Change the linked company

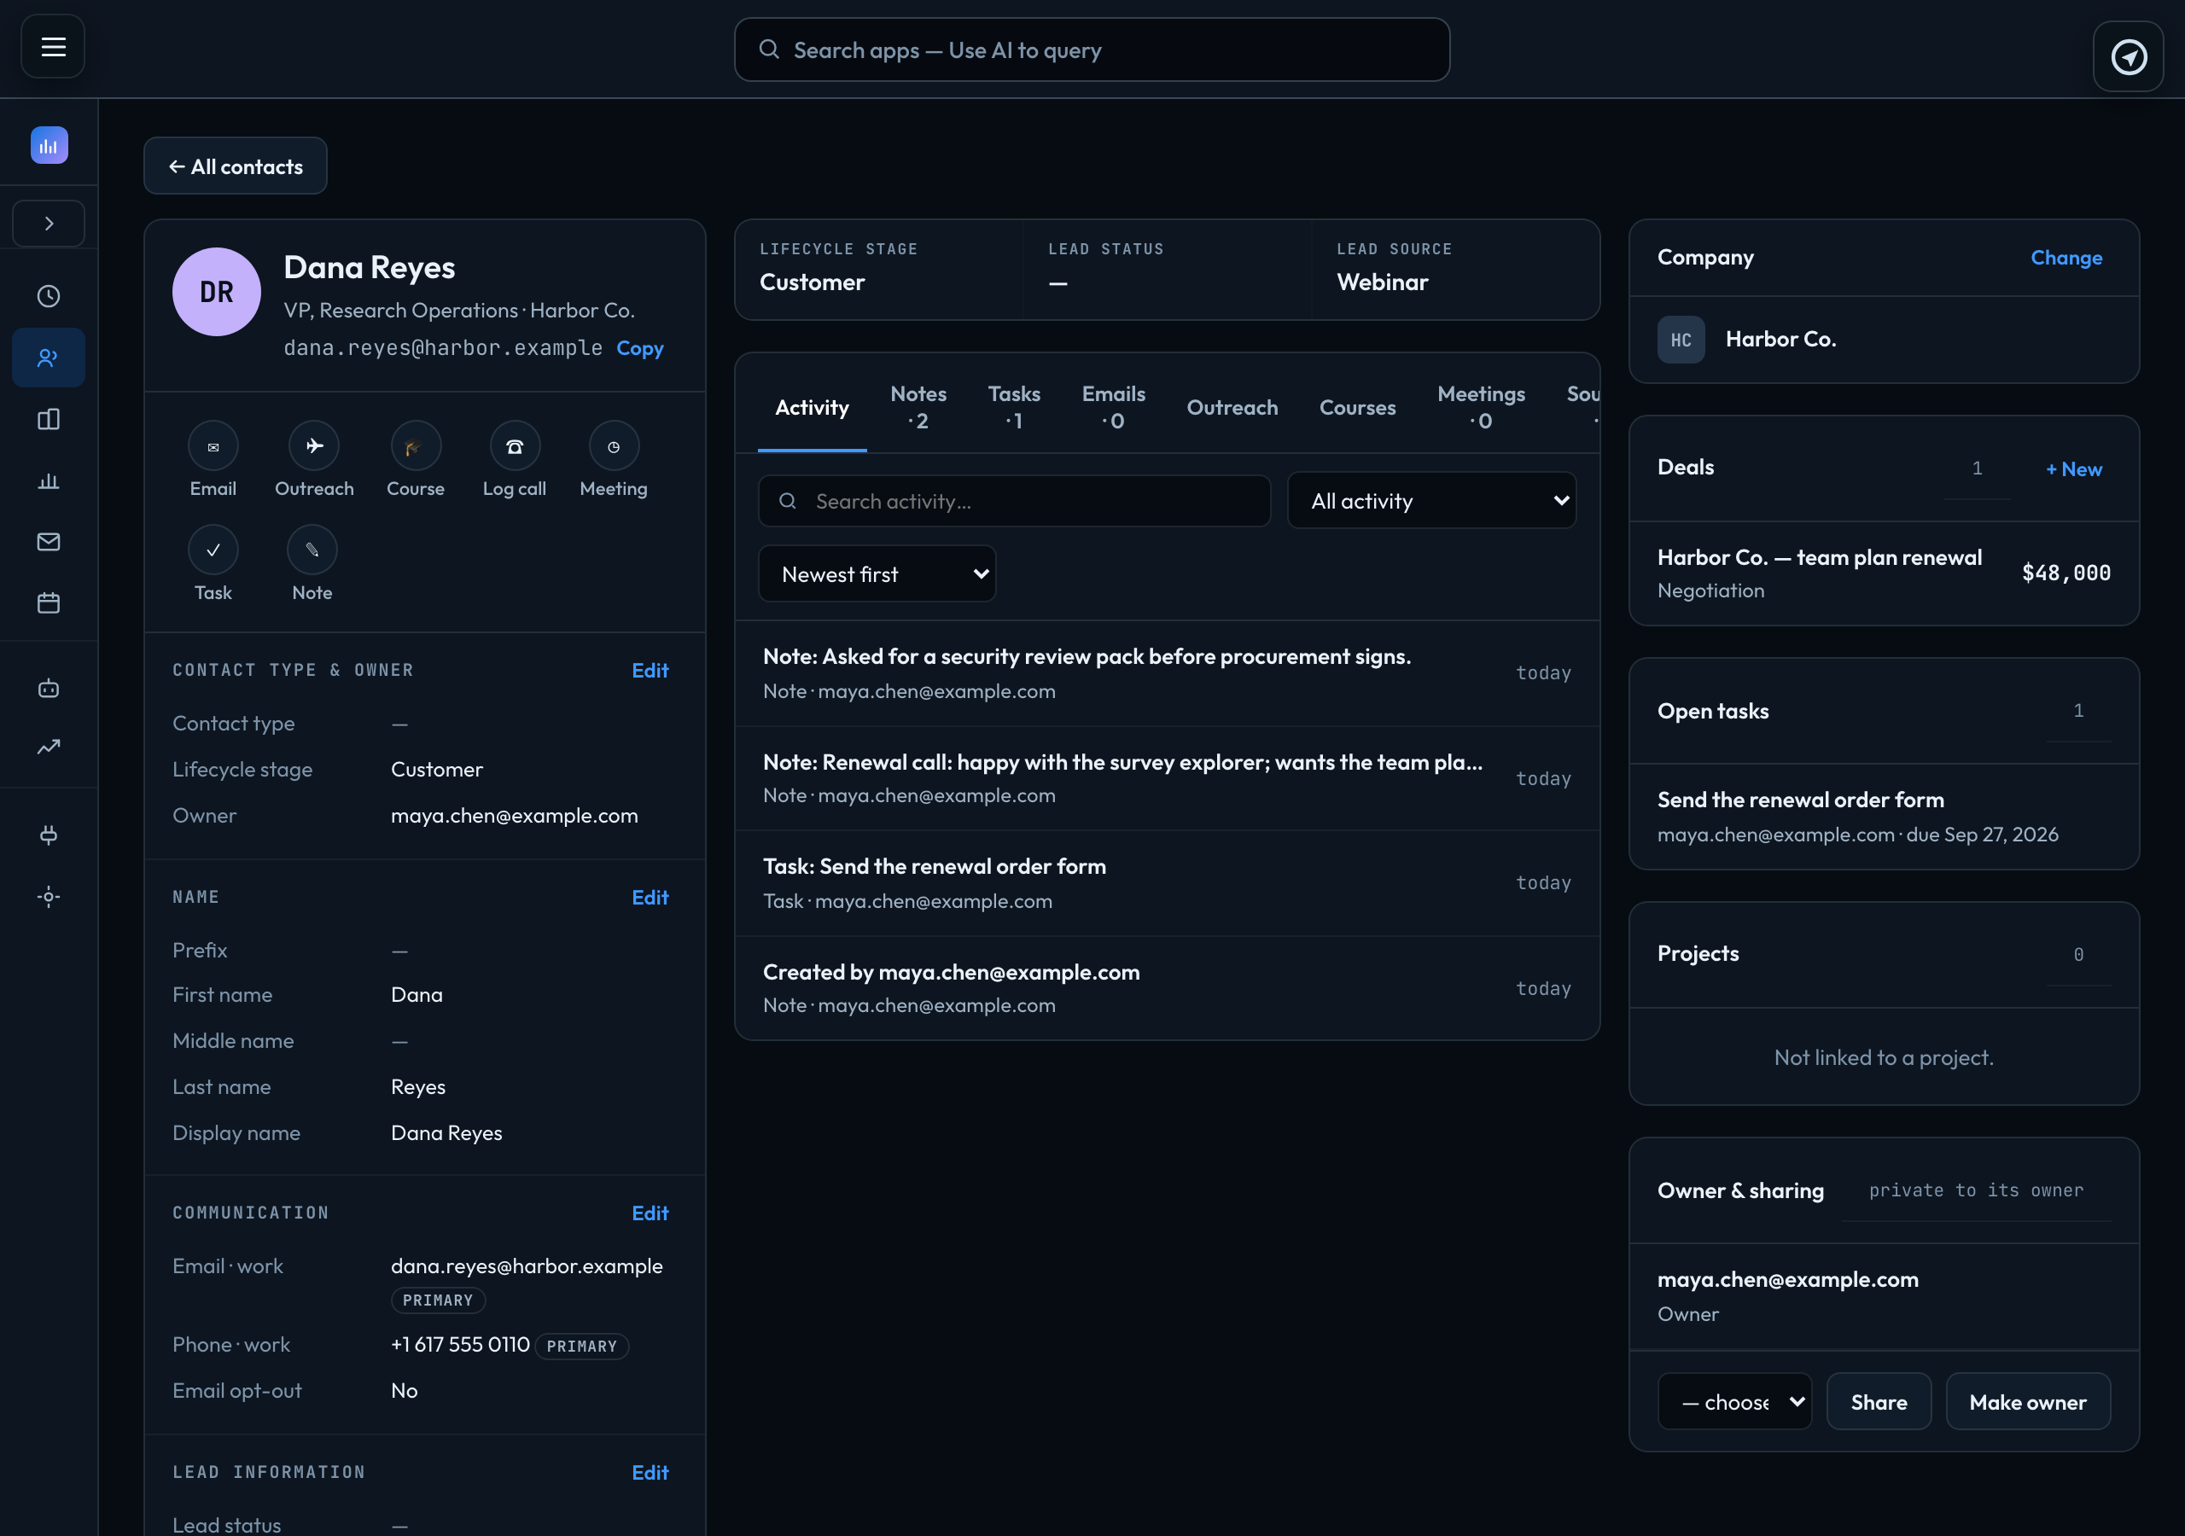click(2066, 258)
